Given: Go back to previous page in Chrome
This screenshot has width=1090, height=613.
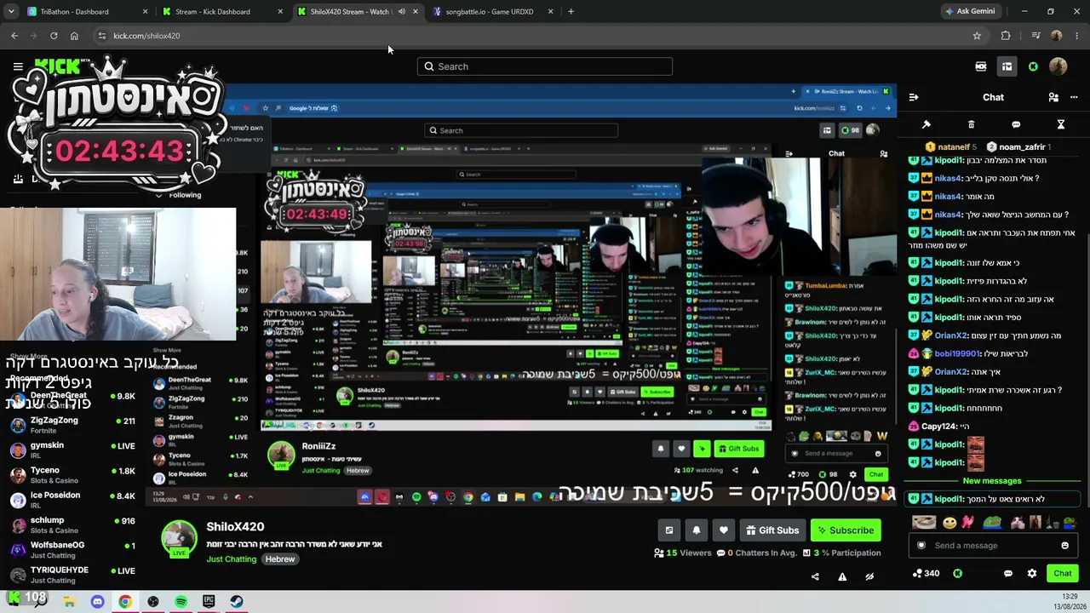Looking at the screenshot, I should (14, 36).
